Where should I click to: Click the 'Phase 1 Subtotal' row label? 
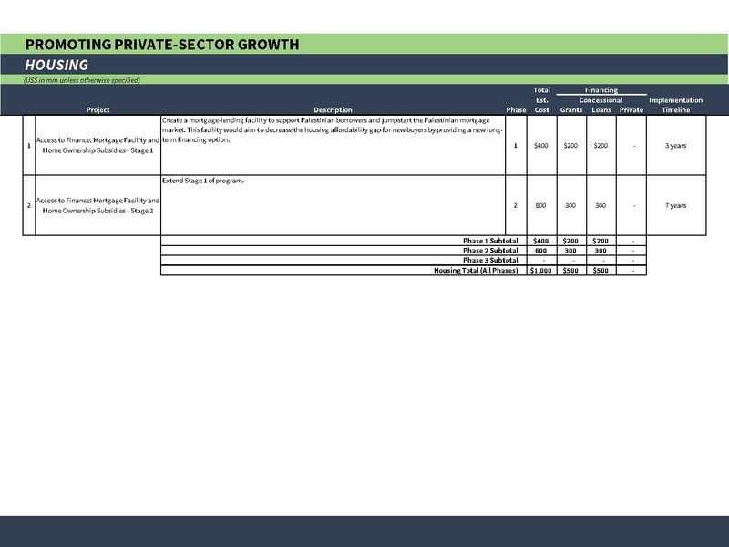(x=489, y=241)
